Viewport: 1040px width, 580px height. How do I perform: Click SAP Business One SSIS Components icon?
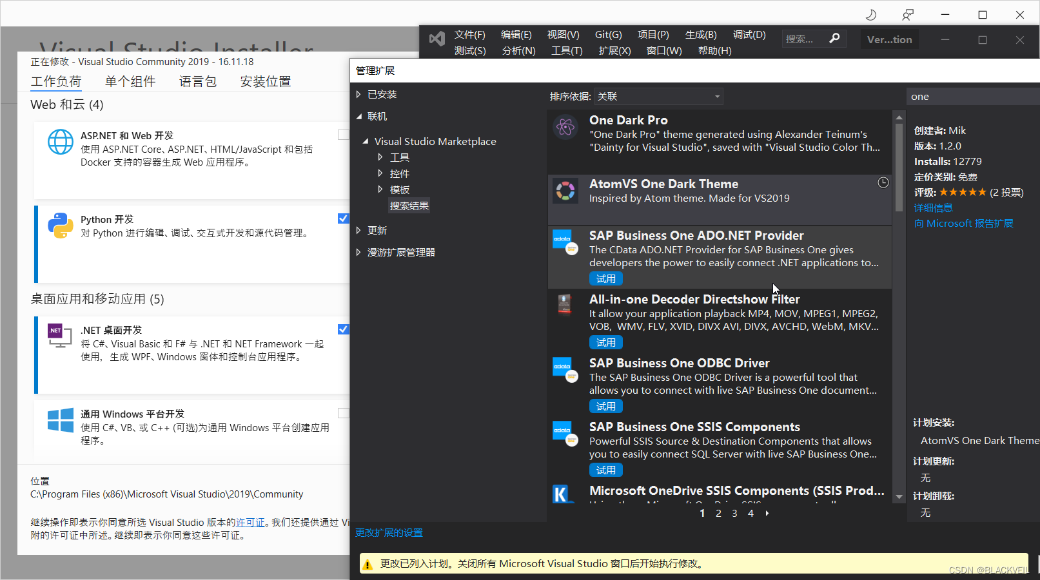565,434
